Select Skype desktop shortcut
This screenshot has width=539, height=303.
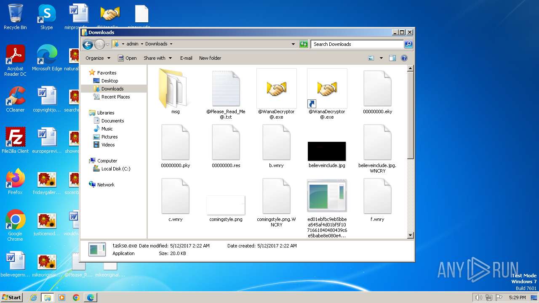pyautogui.click(x=47, y=17)
